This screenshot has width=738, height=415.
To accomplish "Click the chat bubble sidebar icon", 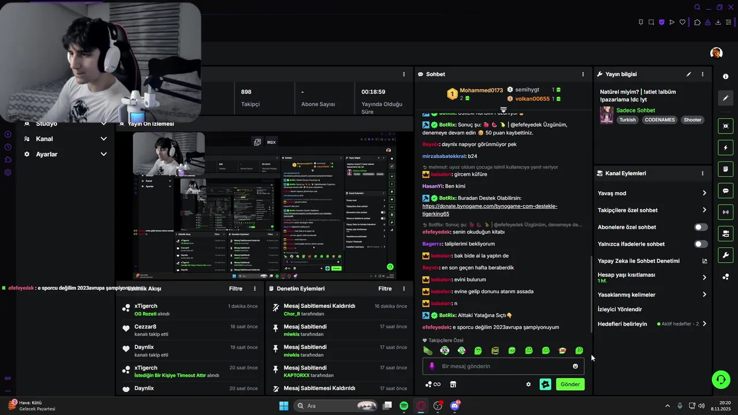I will [725, 191].
